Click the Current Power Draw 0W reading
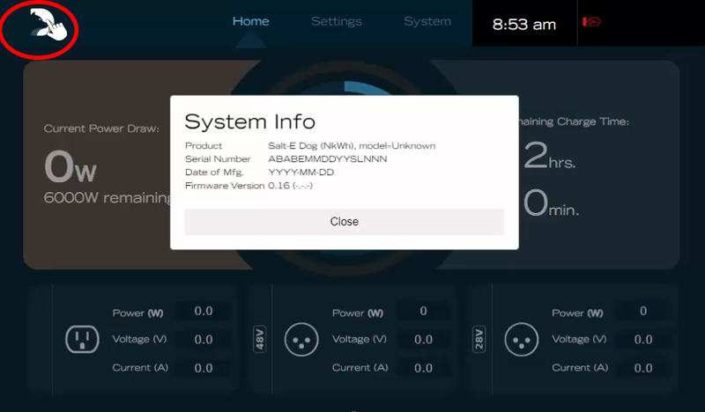Screen dimensions: 705x412 (x=70, y=166)
